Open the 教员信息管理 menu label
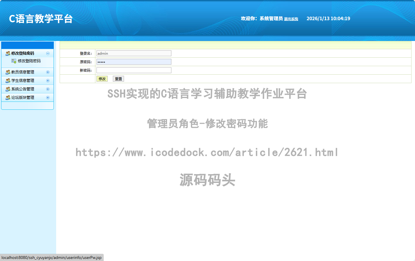Screen dimensions: 415x261 23,72
